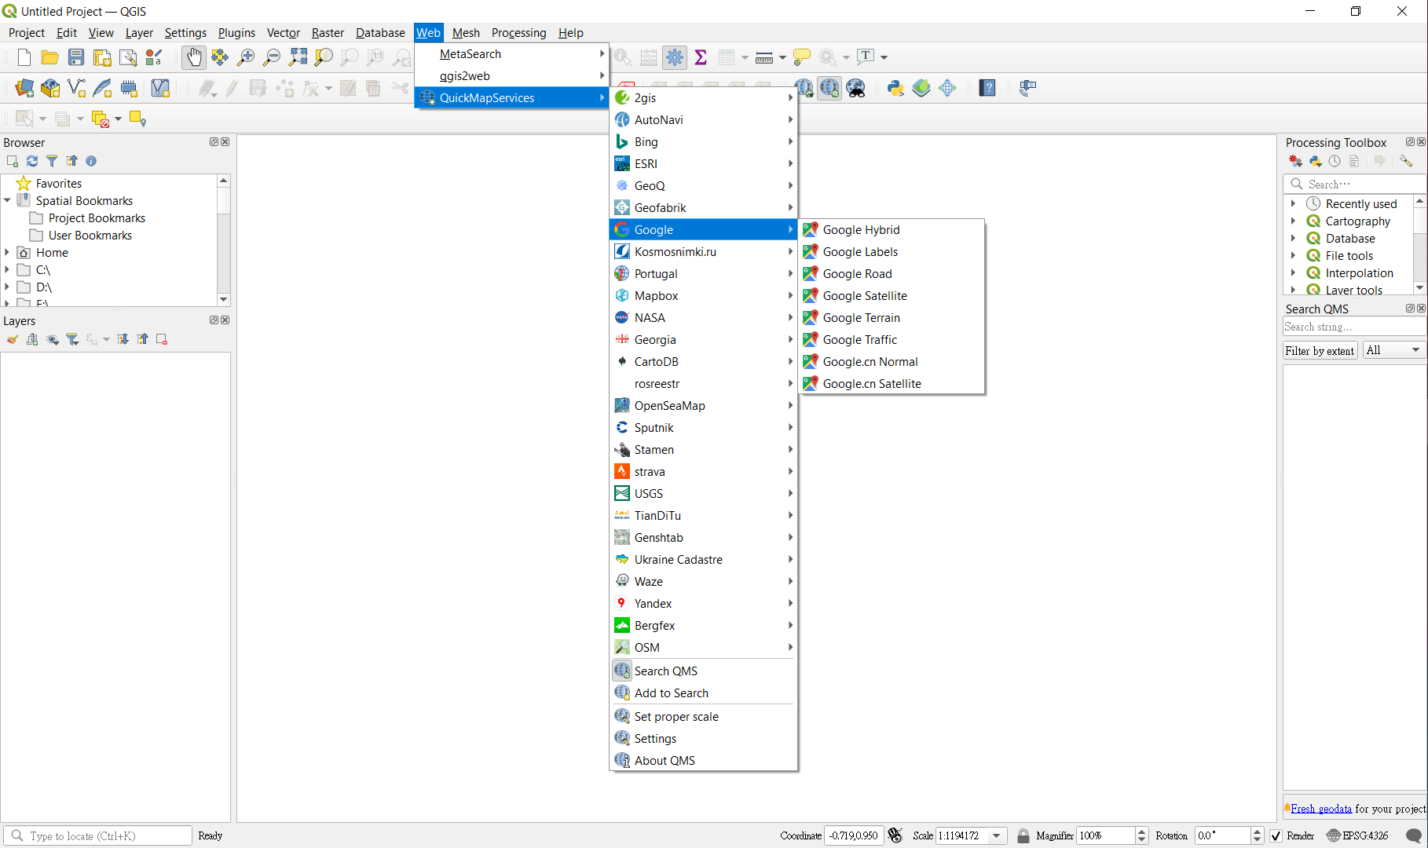Click Browser panel properties info icon
1428x848 pixels.
pyautogui.click(x=91, y=161)
